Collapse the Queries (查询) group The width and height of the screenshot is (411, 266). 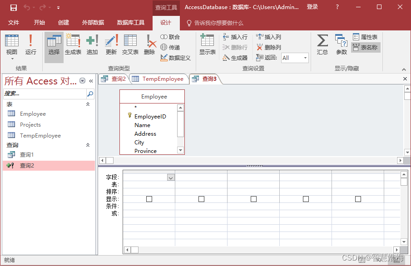click(x=88, y=145)
